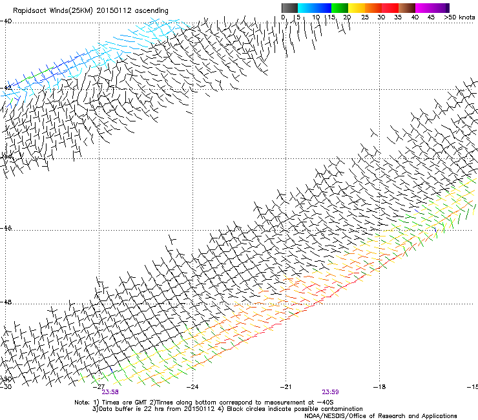Click the longitude label '-18'

click(x=379, y=387)
